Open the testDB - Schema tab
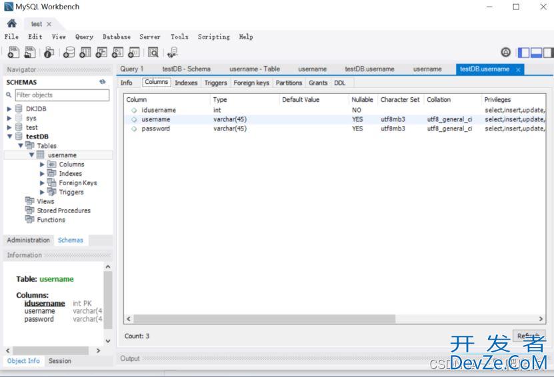Viewport: 554px width, 377px height. (186, 69)
